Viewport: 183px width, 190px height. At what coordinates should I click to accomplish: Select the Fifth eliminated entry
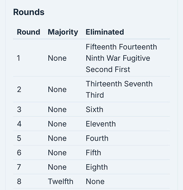coord(93,153)
